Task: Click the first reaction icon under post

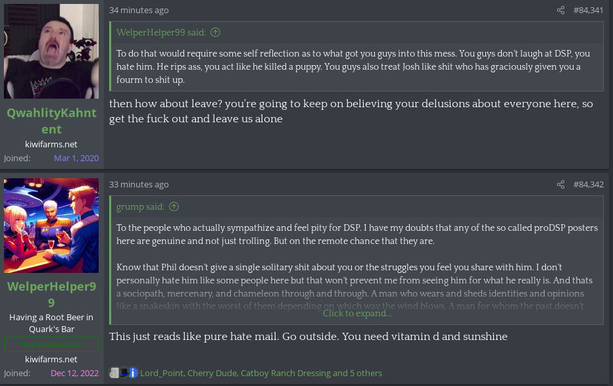Action: (114, 373)
